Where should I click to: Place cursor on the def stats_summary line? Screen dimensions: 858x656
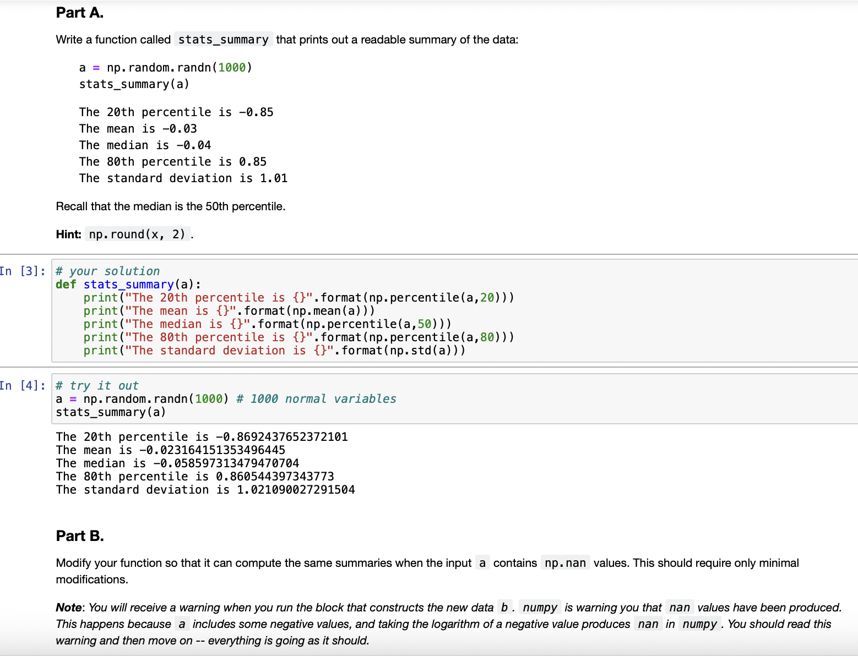point(127,284)
